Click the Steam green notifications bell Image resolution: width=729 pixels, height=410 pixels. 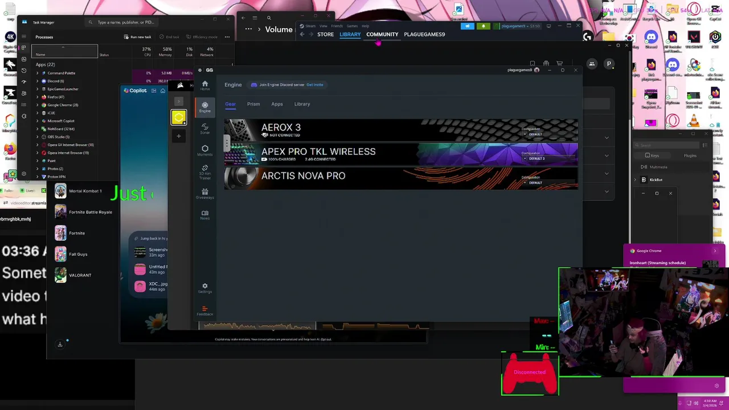pyautogui.click(x=484, y=26)
